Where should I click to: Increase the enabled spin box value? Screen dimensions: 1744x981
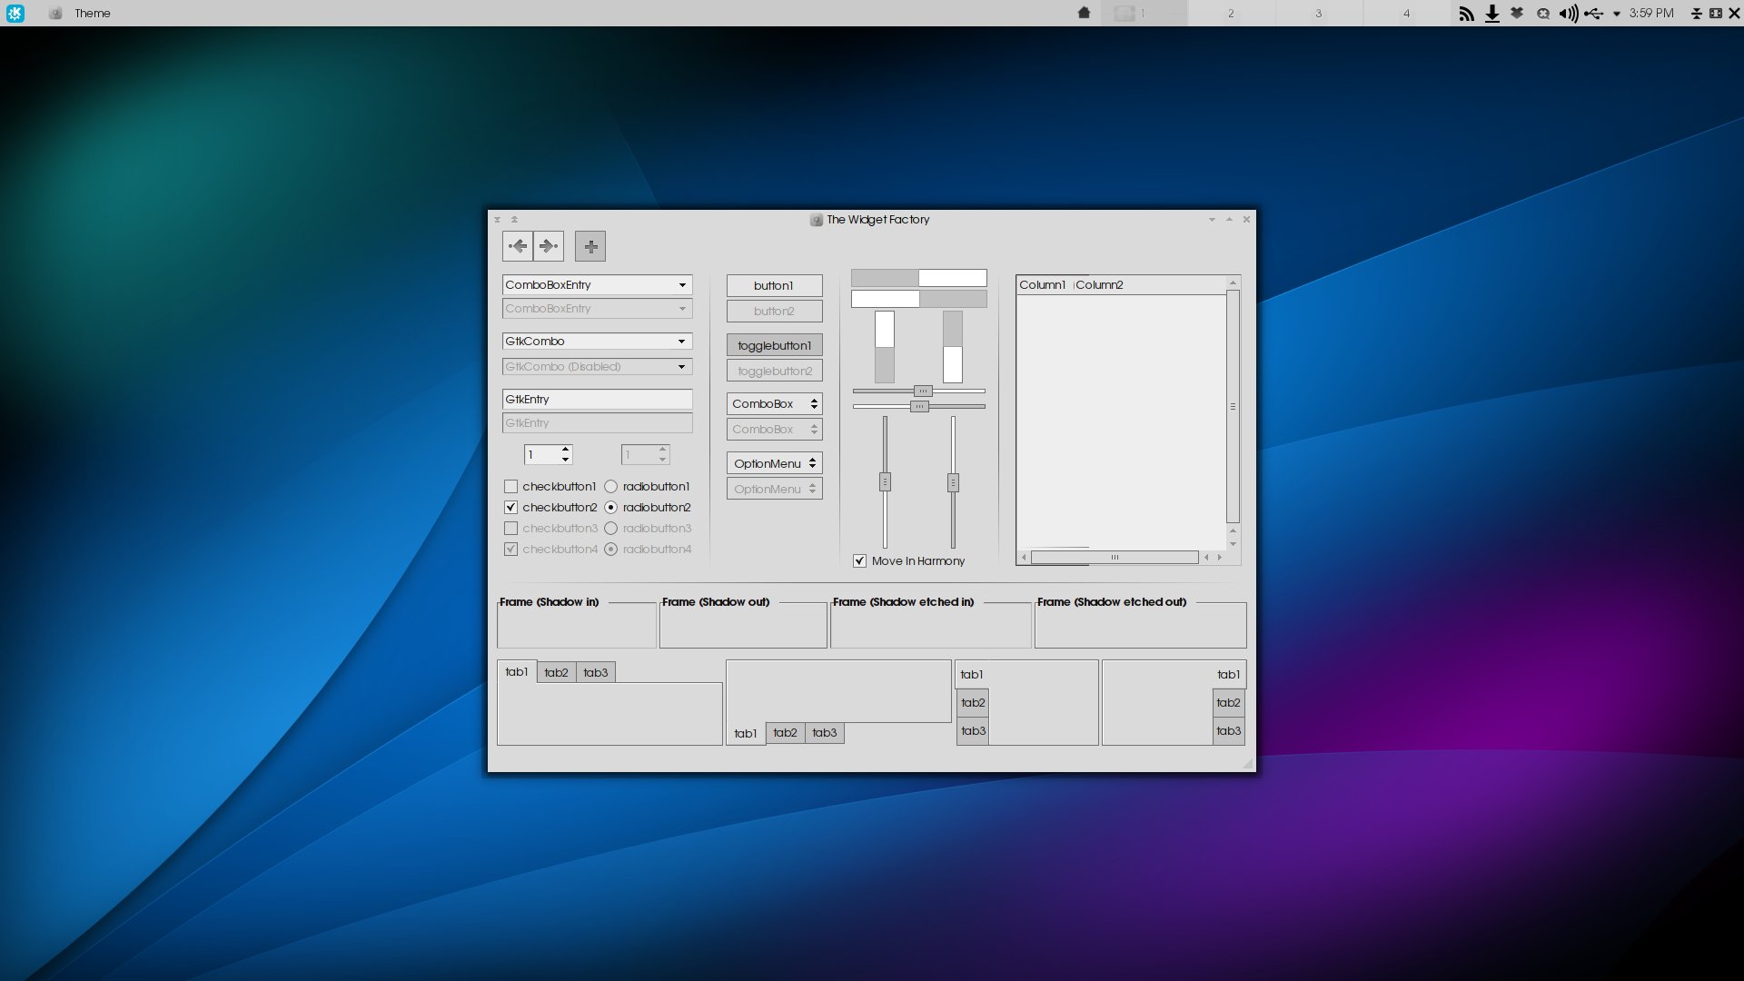point(566,450)
